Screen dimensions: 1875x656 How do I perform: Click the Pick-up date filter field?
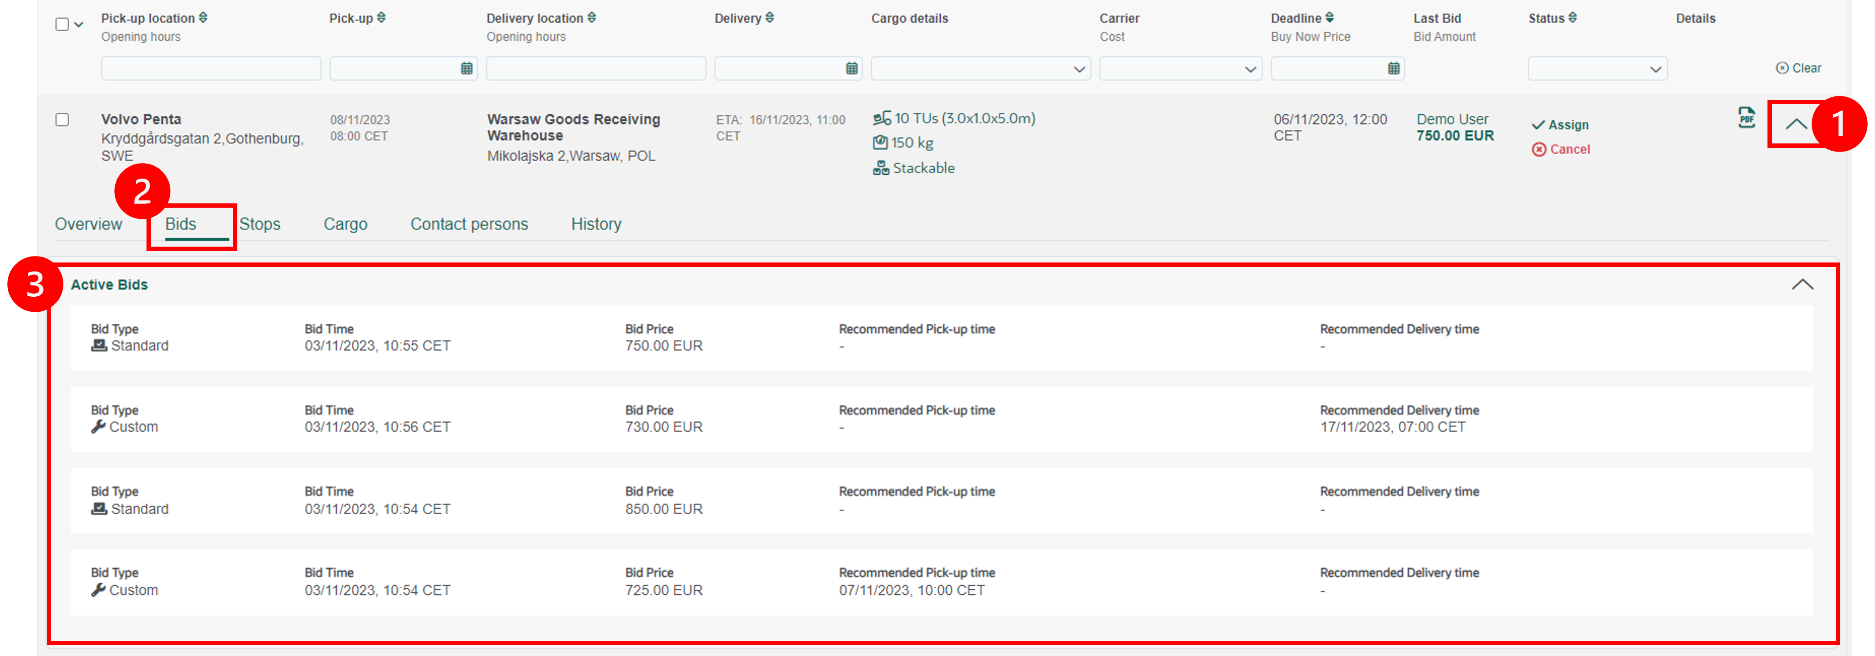[x=403, y=69]
